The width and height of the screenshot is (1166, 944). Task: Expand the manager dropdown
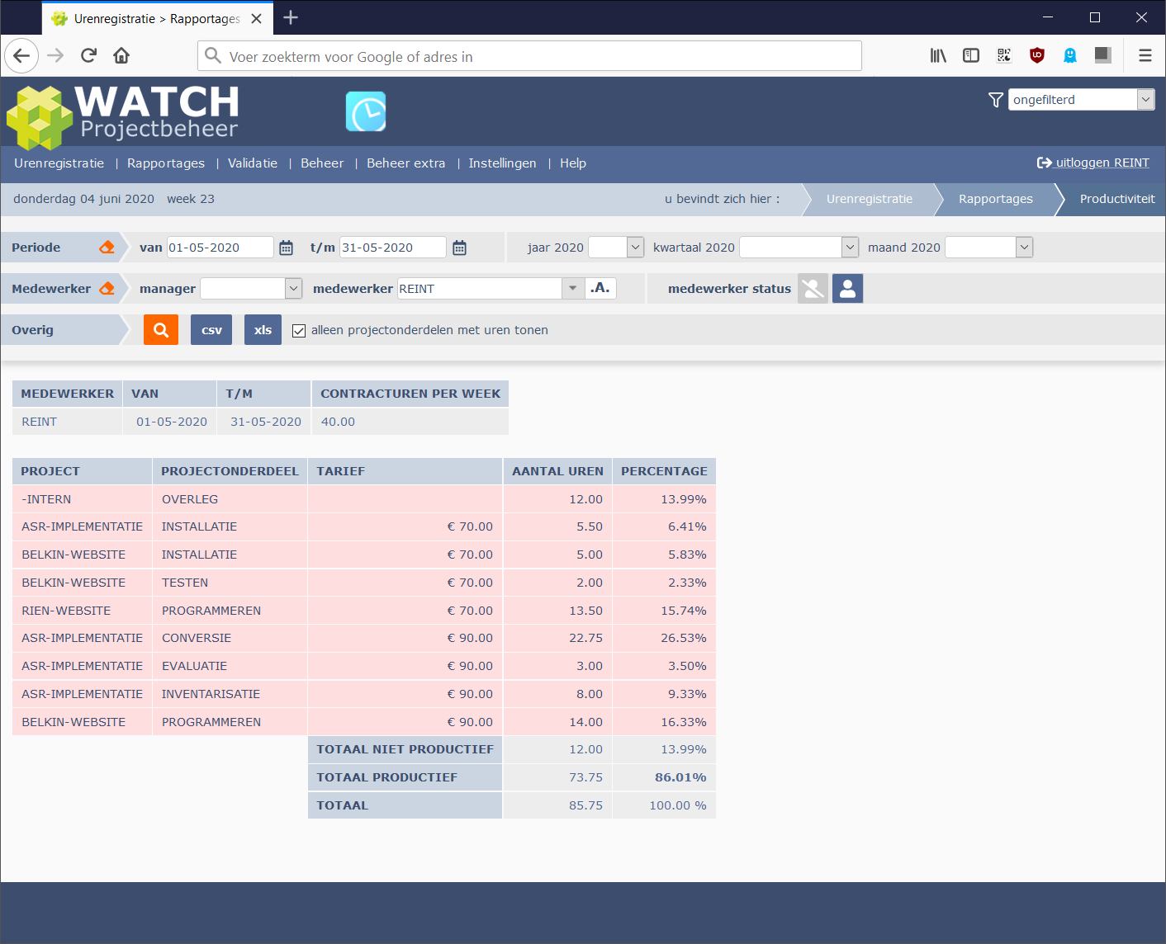(293, 288)
